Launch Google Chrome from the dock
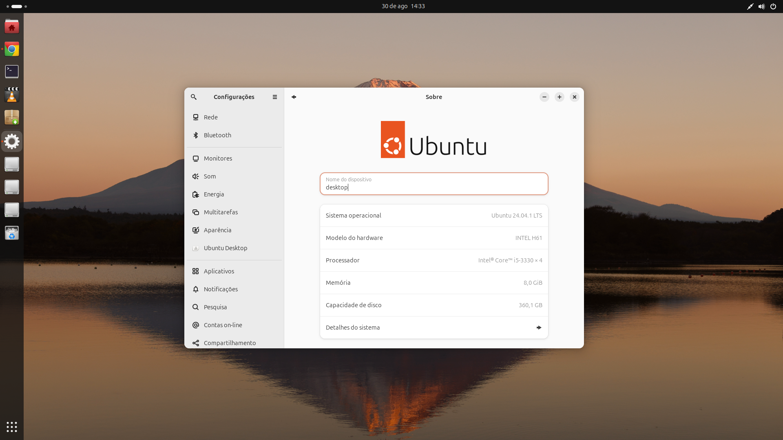The image size is (783, 440). [x=12, y=49]
